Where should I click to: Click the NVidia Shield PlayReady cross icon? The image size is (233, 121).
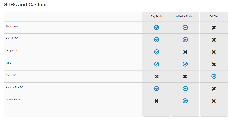tap(156, 101)
